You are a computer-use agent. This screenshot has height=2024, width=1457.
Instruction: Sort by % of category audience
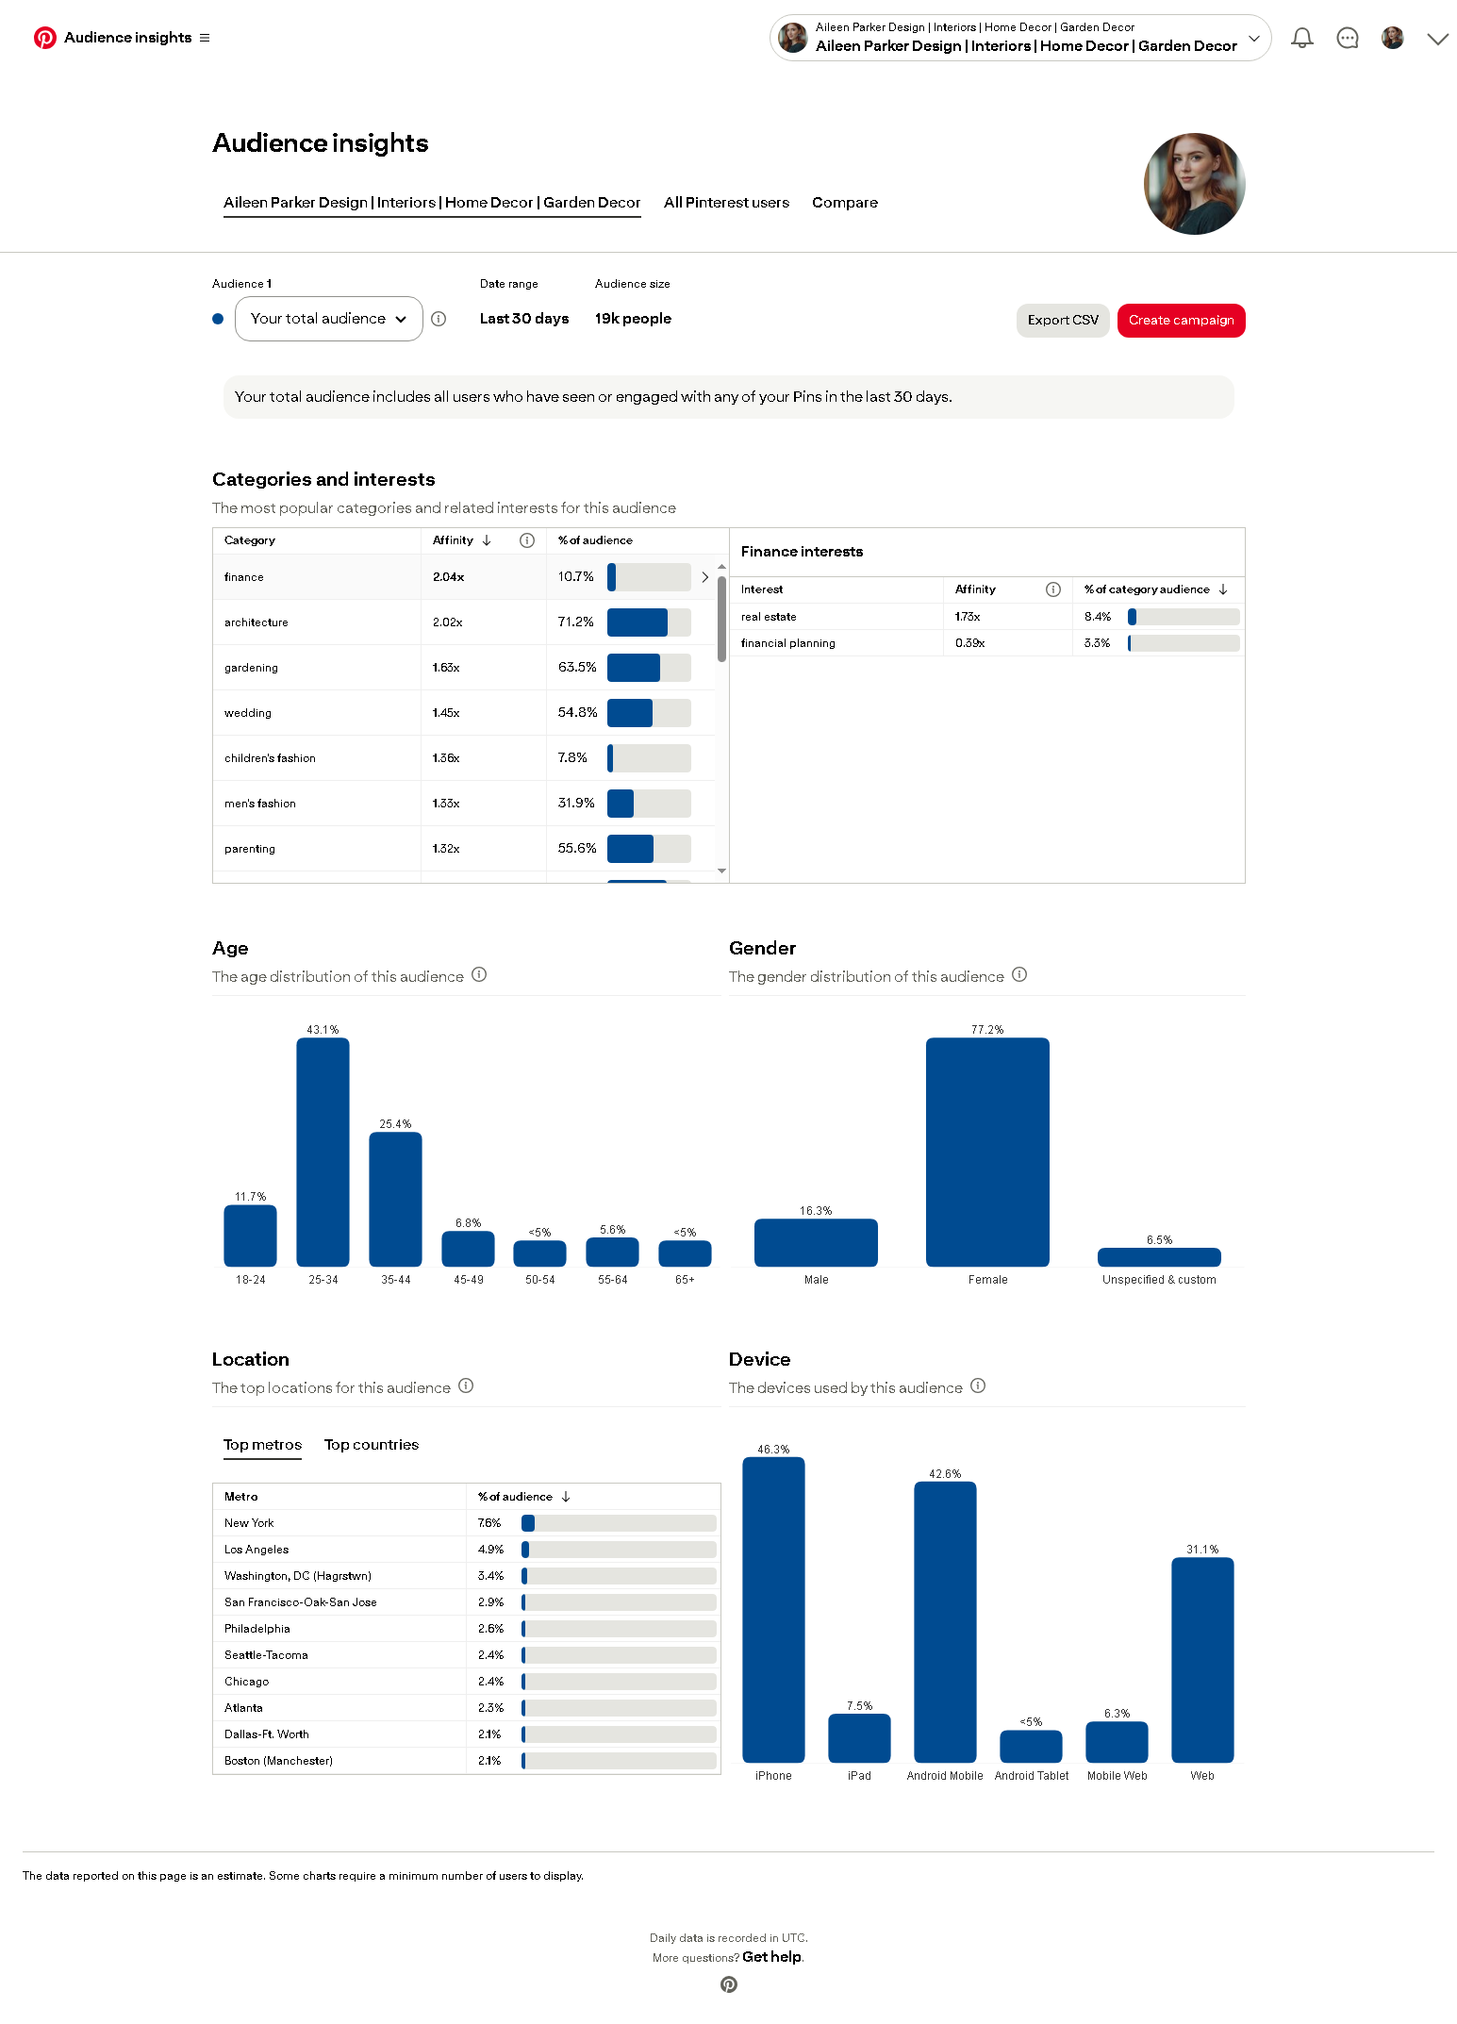pos(1223,589)
